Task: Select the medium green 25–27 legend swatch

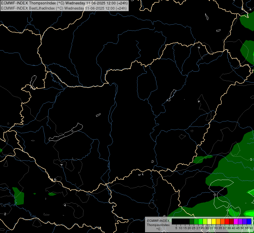Action: pyautogui.click(x=196, y=221)
